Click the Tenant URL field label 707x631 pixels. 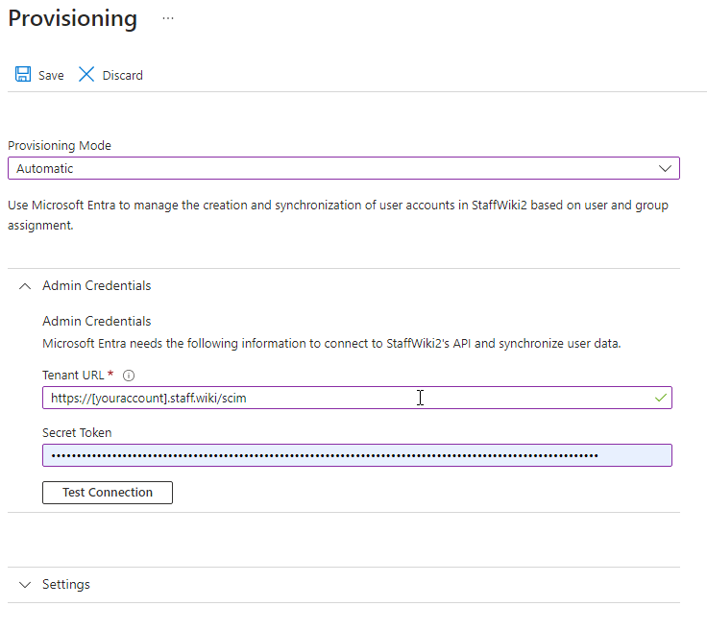tap(73, 376)
